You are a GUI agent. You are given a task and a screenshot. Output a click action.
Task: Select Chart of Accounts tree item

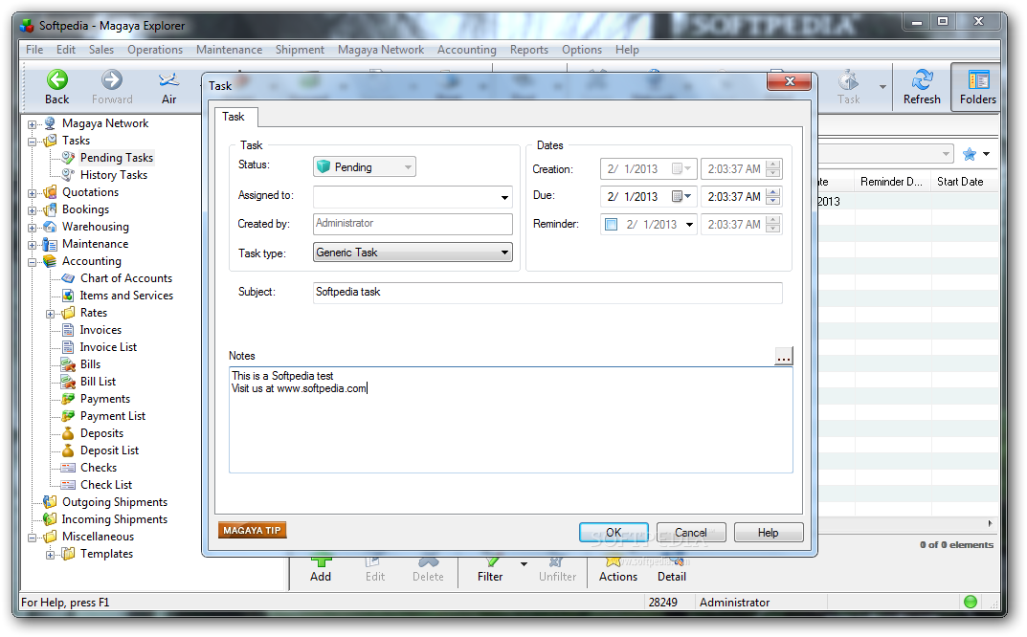[125, 278]
